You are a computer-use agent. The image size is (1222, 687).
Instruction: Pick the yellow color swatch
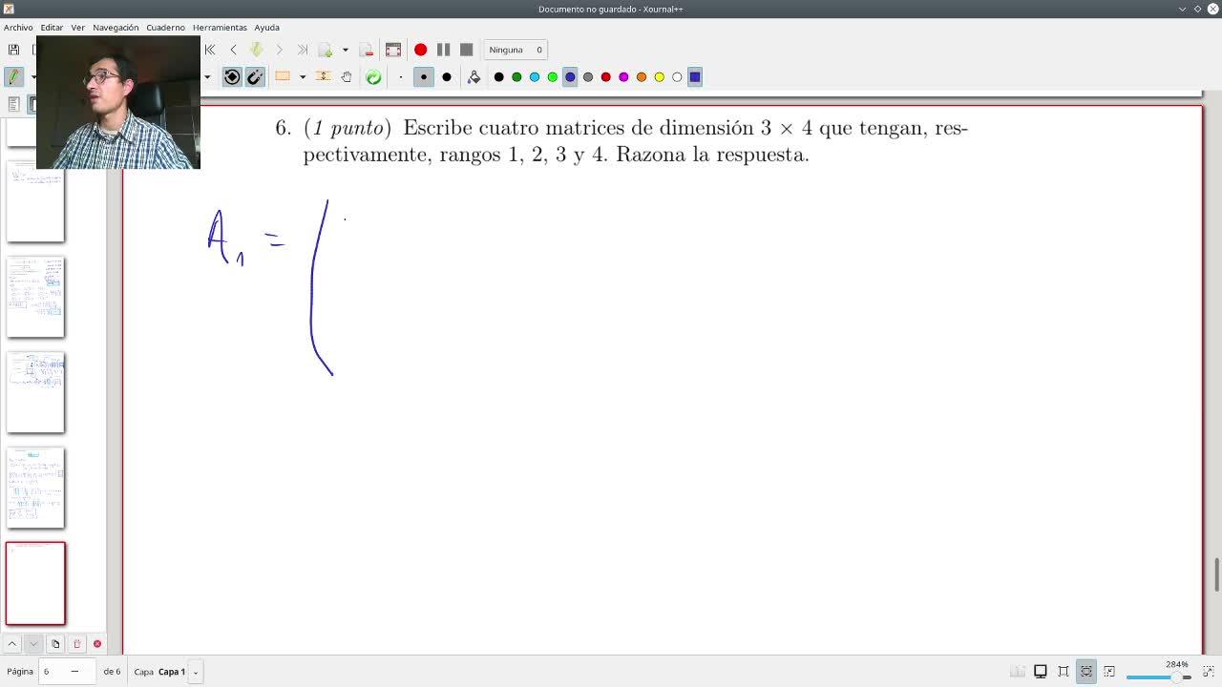[659, 77]
